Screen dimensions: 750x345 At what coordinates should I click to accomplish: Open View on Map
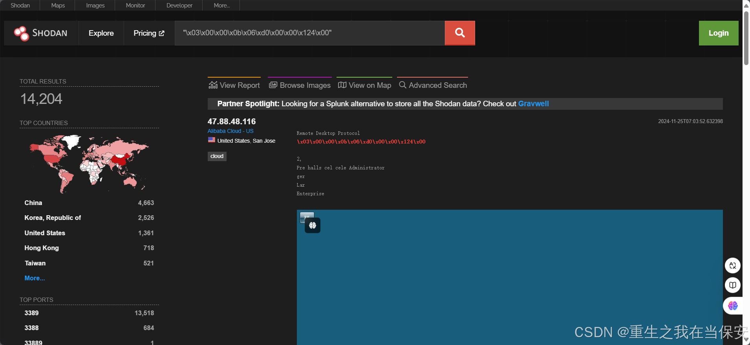(x=364, y=85)
